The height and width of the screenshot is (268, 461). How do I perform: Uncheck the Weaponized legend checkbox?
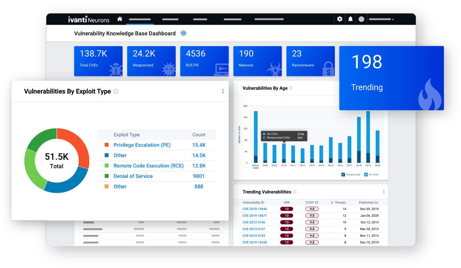click(x=343, y=174)
